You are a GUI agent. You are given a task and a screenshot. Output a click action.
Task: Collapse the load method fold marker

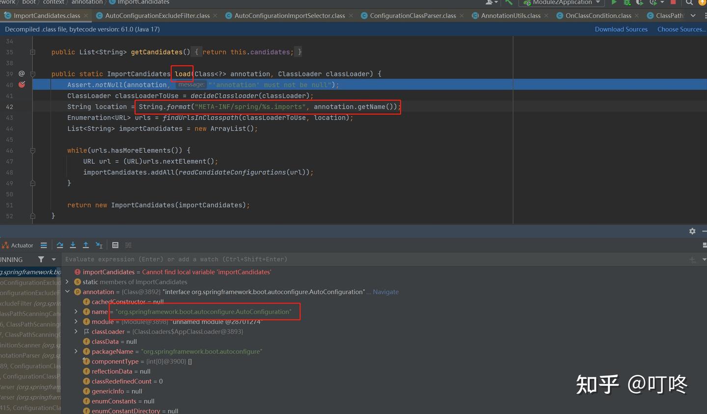click(x=33, y=74)
